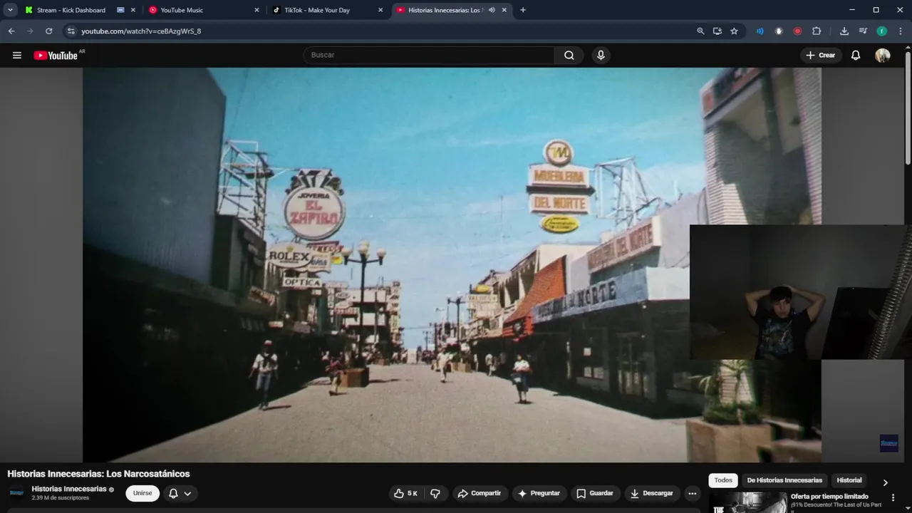Open more actions ellipsis under video

point(692,493)
